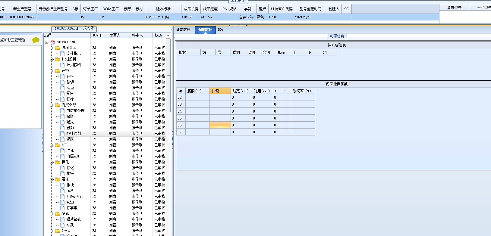Click the document icon beside 退膜

point(63,139)
